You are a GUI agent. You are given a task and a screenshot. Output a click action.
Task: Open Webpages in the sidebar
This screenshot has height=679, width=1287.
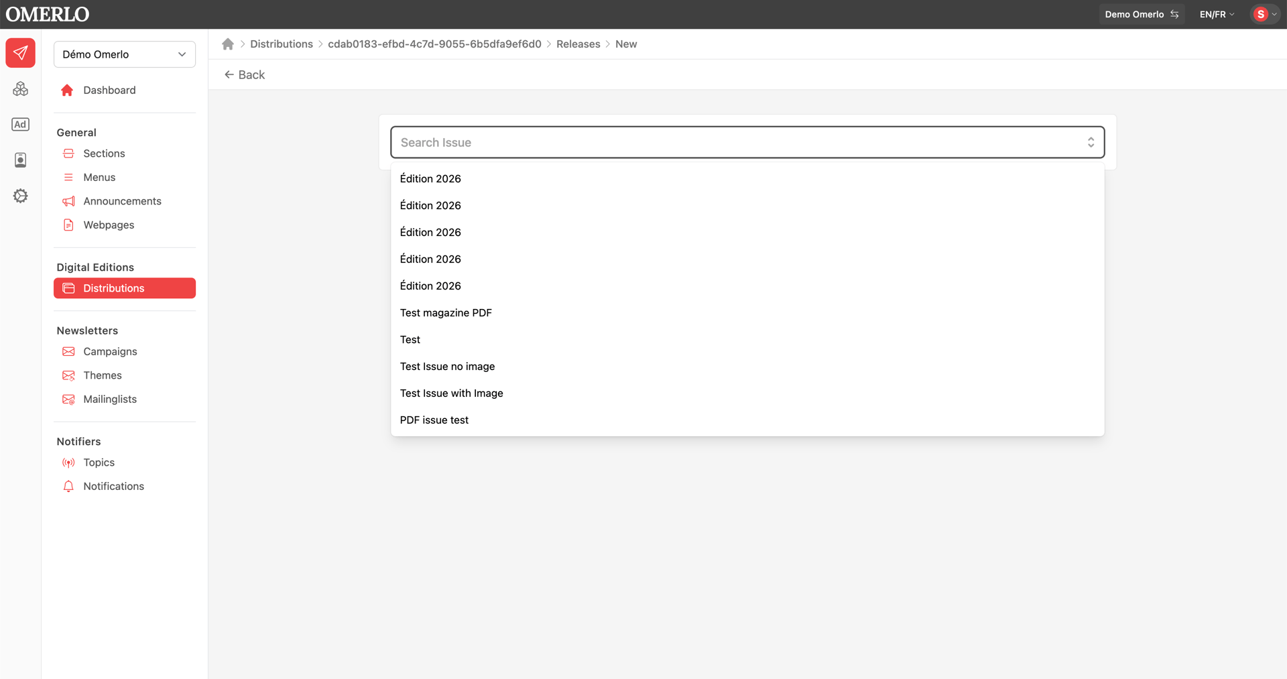pyautogui.click(x=109, y=225)
